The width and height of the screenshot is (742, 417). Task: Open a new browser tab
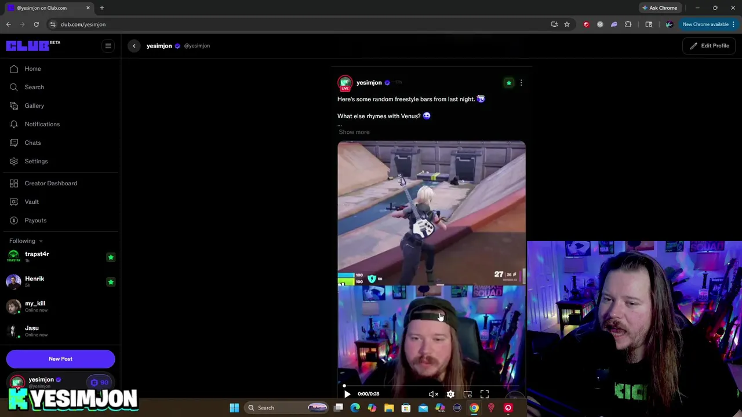(102, 8)
